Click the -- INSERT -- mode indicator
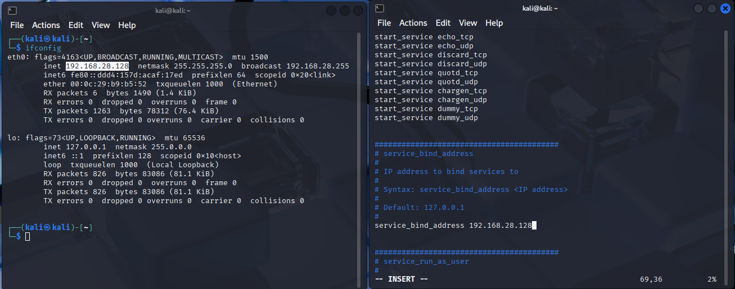Screen dimensions: 735x289 402,279
